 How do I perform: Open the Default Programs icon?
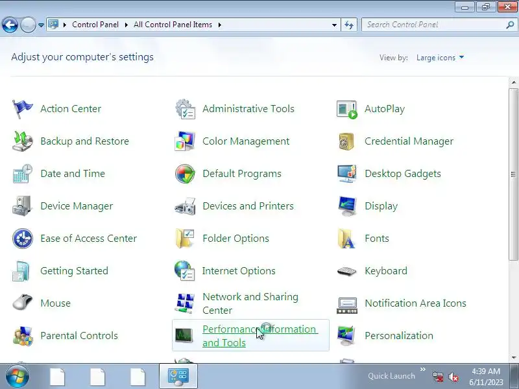click(185, 174)
